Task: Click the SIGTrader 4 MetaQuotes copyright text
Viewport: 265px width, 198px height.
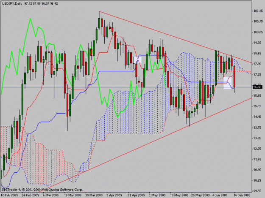Action: tap(42, 190)
